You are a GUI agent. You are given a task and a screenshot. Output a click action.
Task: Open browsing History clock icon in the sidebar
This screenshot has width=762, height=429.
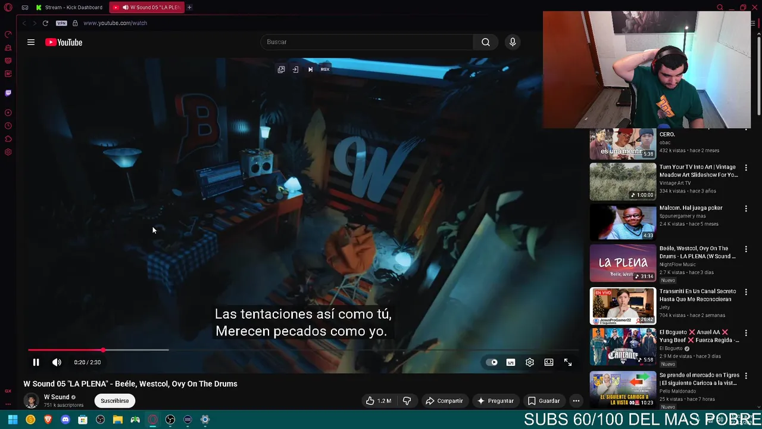point(8,126)
